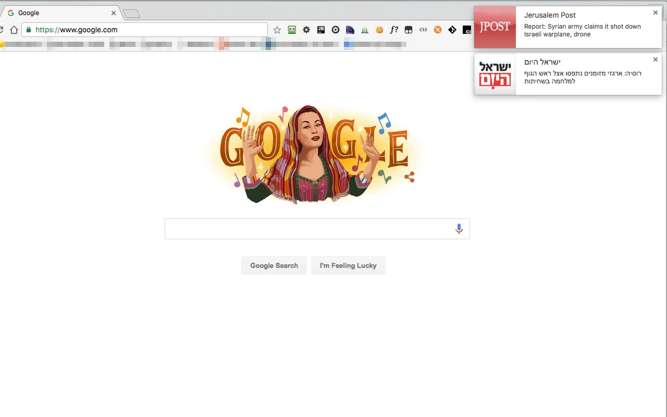
Task: Click the Israel Hayom notification logo
Action: [x=495, y=74]
